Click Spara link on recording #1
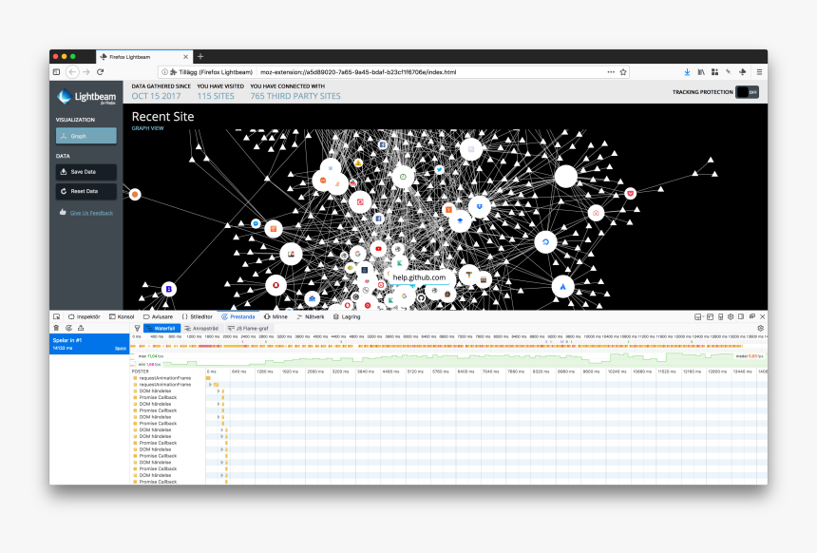 (121, 348)
